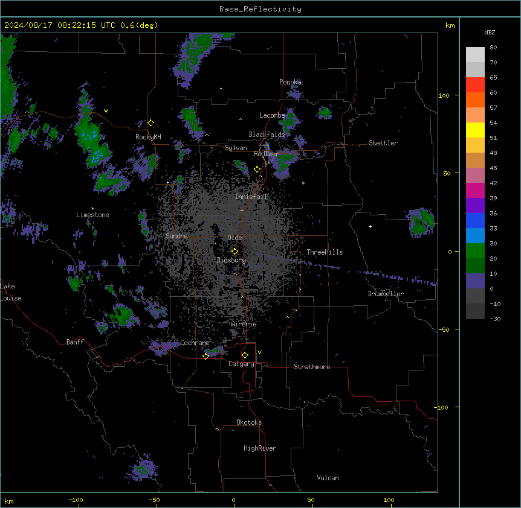The height and width of the screenshot is (508, 521).
Task: Click the RedDeer city label
Action: click(266, 154)
